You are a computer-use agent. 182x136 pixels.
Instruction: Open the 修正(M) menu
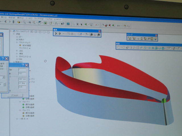pyautogui.click(x=12, y=17)
